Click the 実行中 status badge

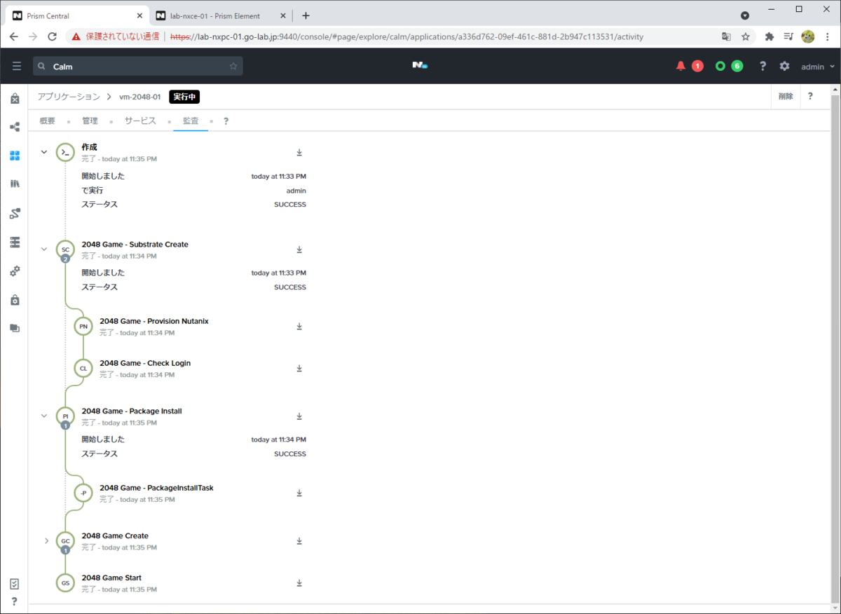click(x=184, y=97)
